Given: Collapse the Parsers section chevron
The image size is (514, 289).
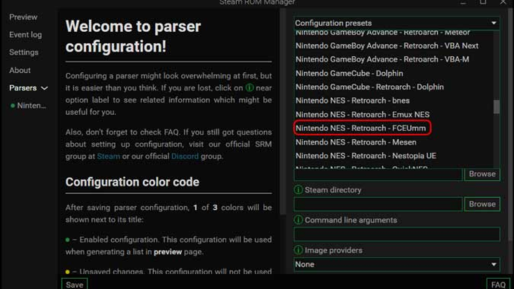Looking at the screenshot, I should (x=44, y=88).
